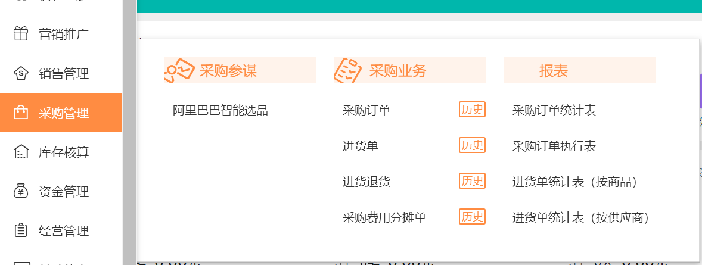Open 阿里巴巴智能选品

pos(220,110)
